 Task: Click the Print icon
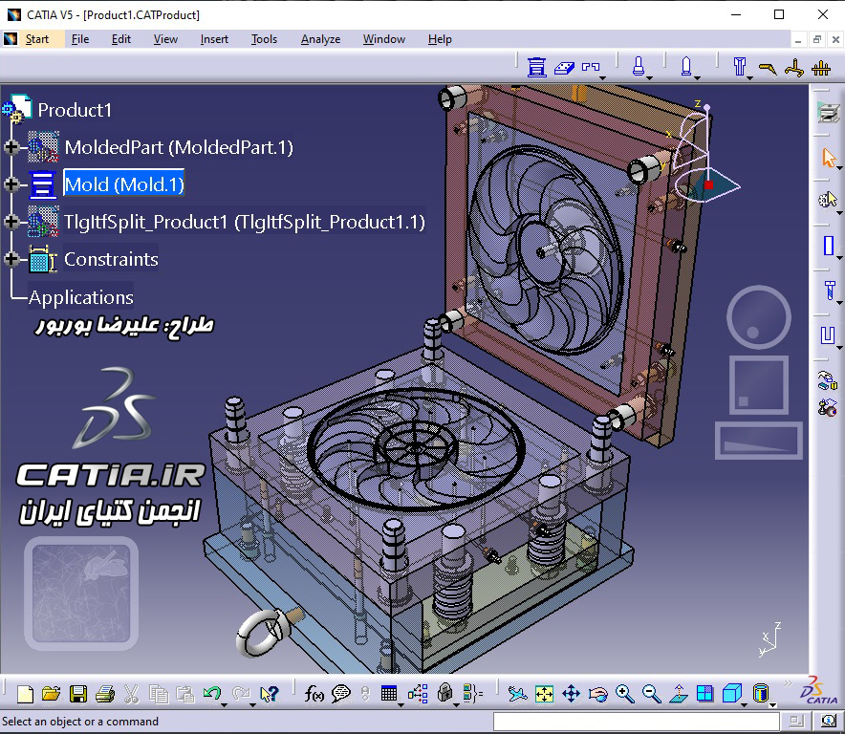(104, 694)
